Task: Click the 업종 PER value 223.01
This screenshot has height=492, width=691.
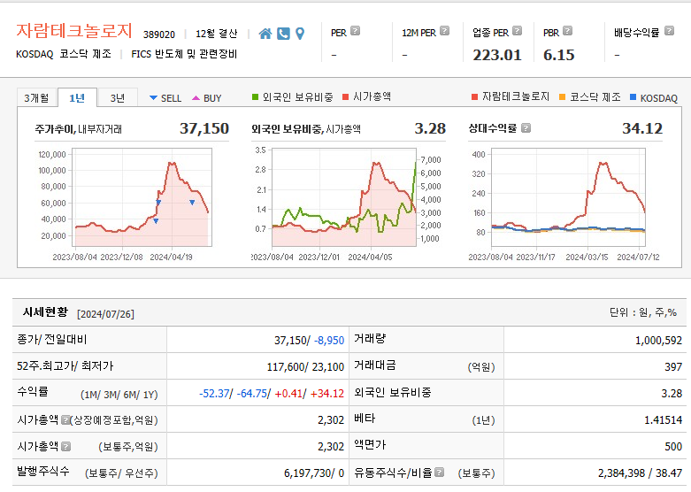Action: [497, 55]
